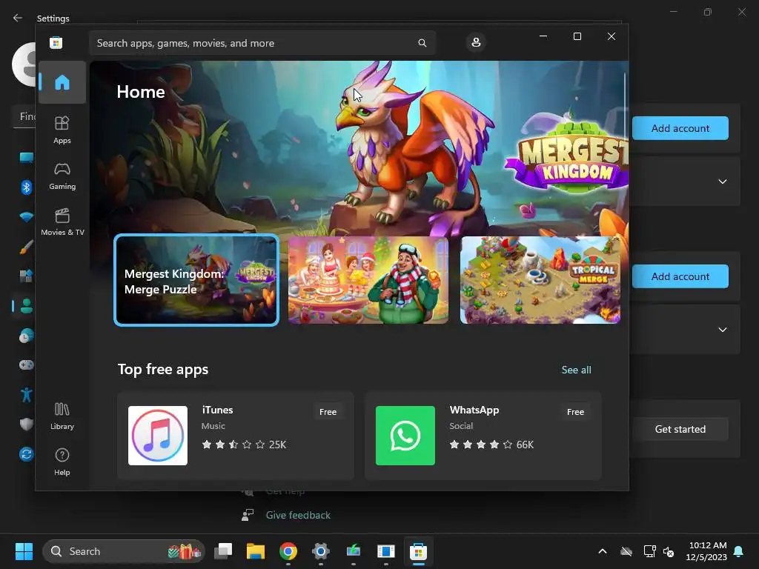
Task: Go back with the Settings back arrow
Action: pos(18,18)
